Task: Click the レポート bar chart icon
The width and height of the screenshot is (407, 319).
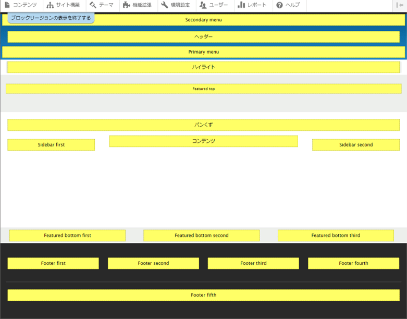Action: click(x=241, y=5)
